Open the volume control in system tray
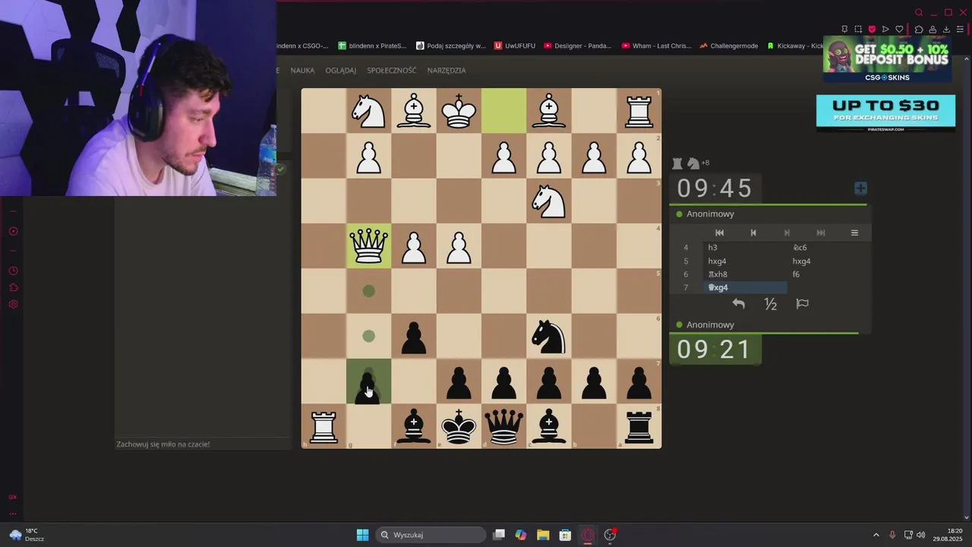 tap(920, 535)
